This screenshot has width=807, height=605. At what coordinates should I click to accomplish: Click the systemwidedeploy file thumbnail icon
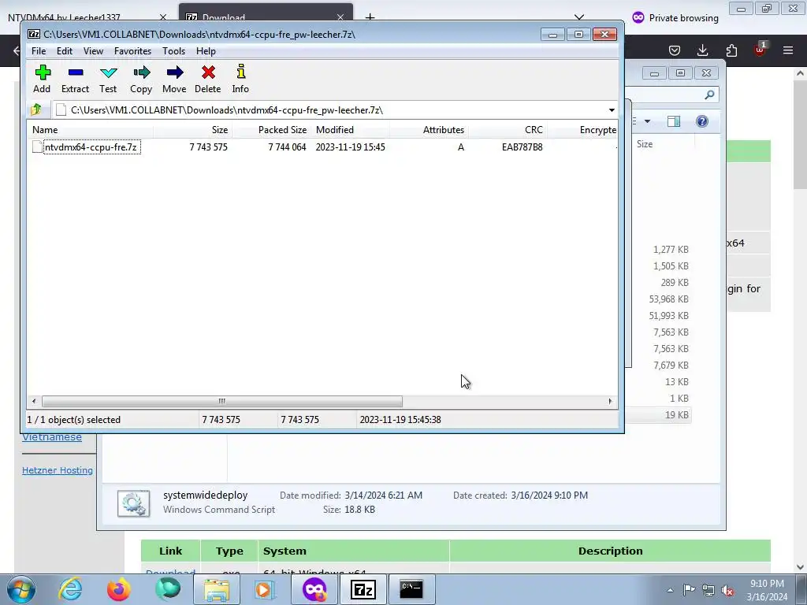[133, 503]
